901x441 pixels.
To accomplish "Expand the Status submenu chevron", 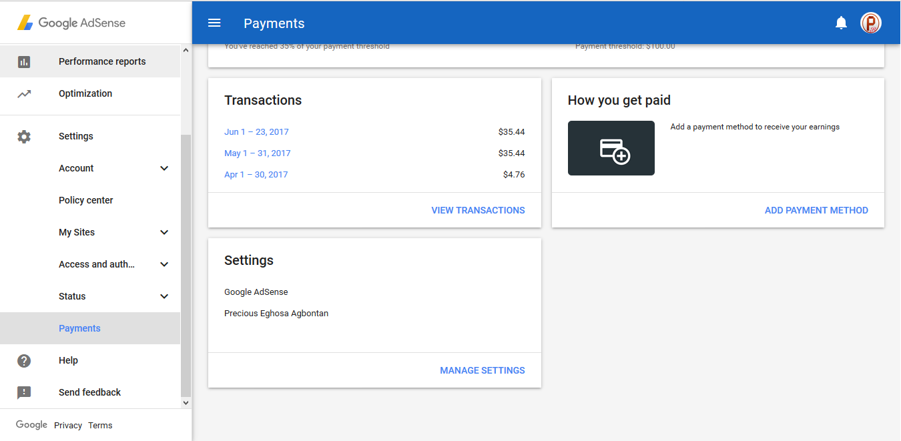I will coord(164,296).
